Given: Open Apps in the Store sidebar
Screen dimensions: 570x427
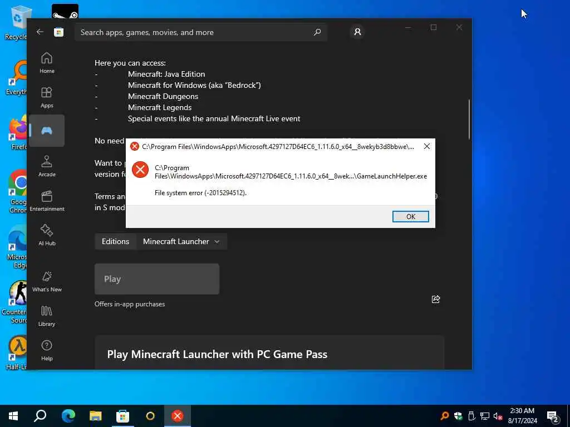Looking at the screenshot, I should pyautogui.click(x=47, y=97).
